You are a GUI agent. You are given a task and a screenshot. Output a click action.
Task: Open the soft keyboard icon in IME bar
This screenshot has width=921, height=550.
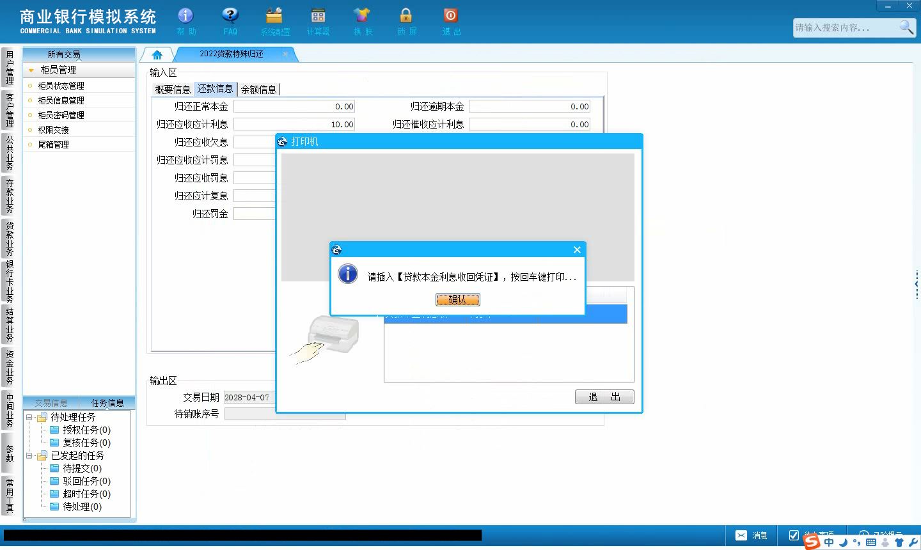pyautogui.click(x=871, y=542)
